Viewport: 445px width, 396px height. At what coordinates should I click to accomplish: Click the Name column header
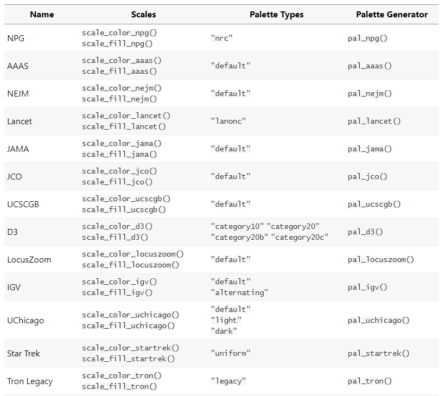(42, 15)
